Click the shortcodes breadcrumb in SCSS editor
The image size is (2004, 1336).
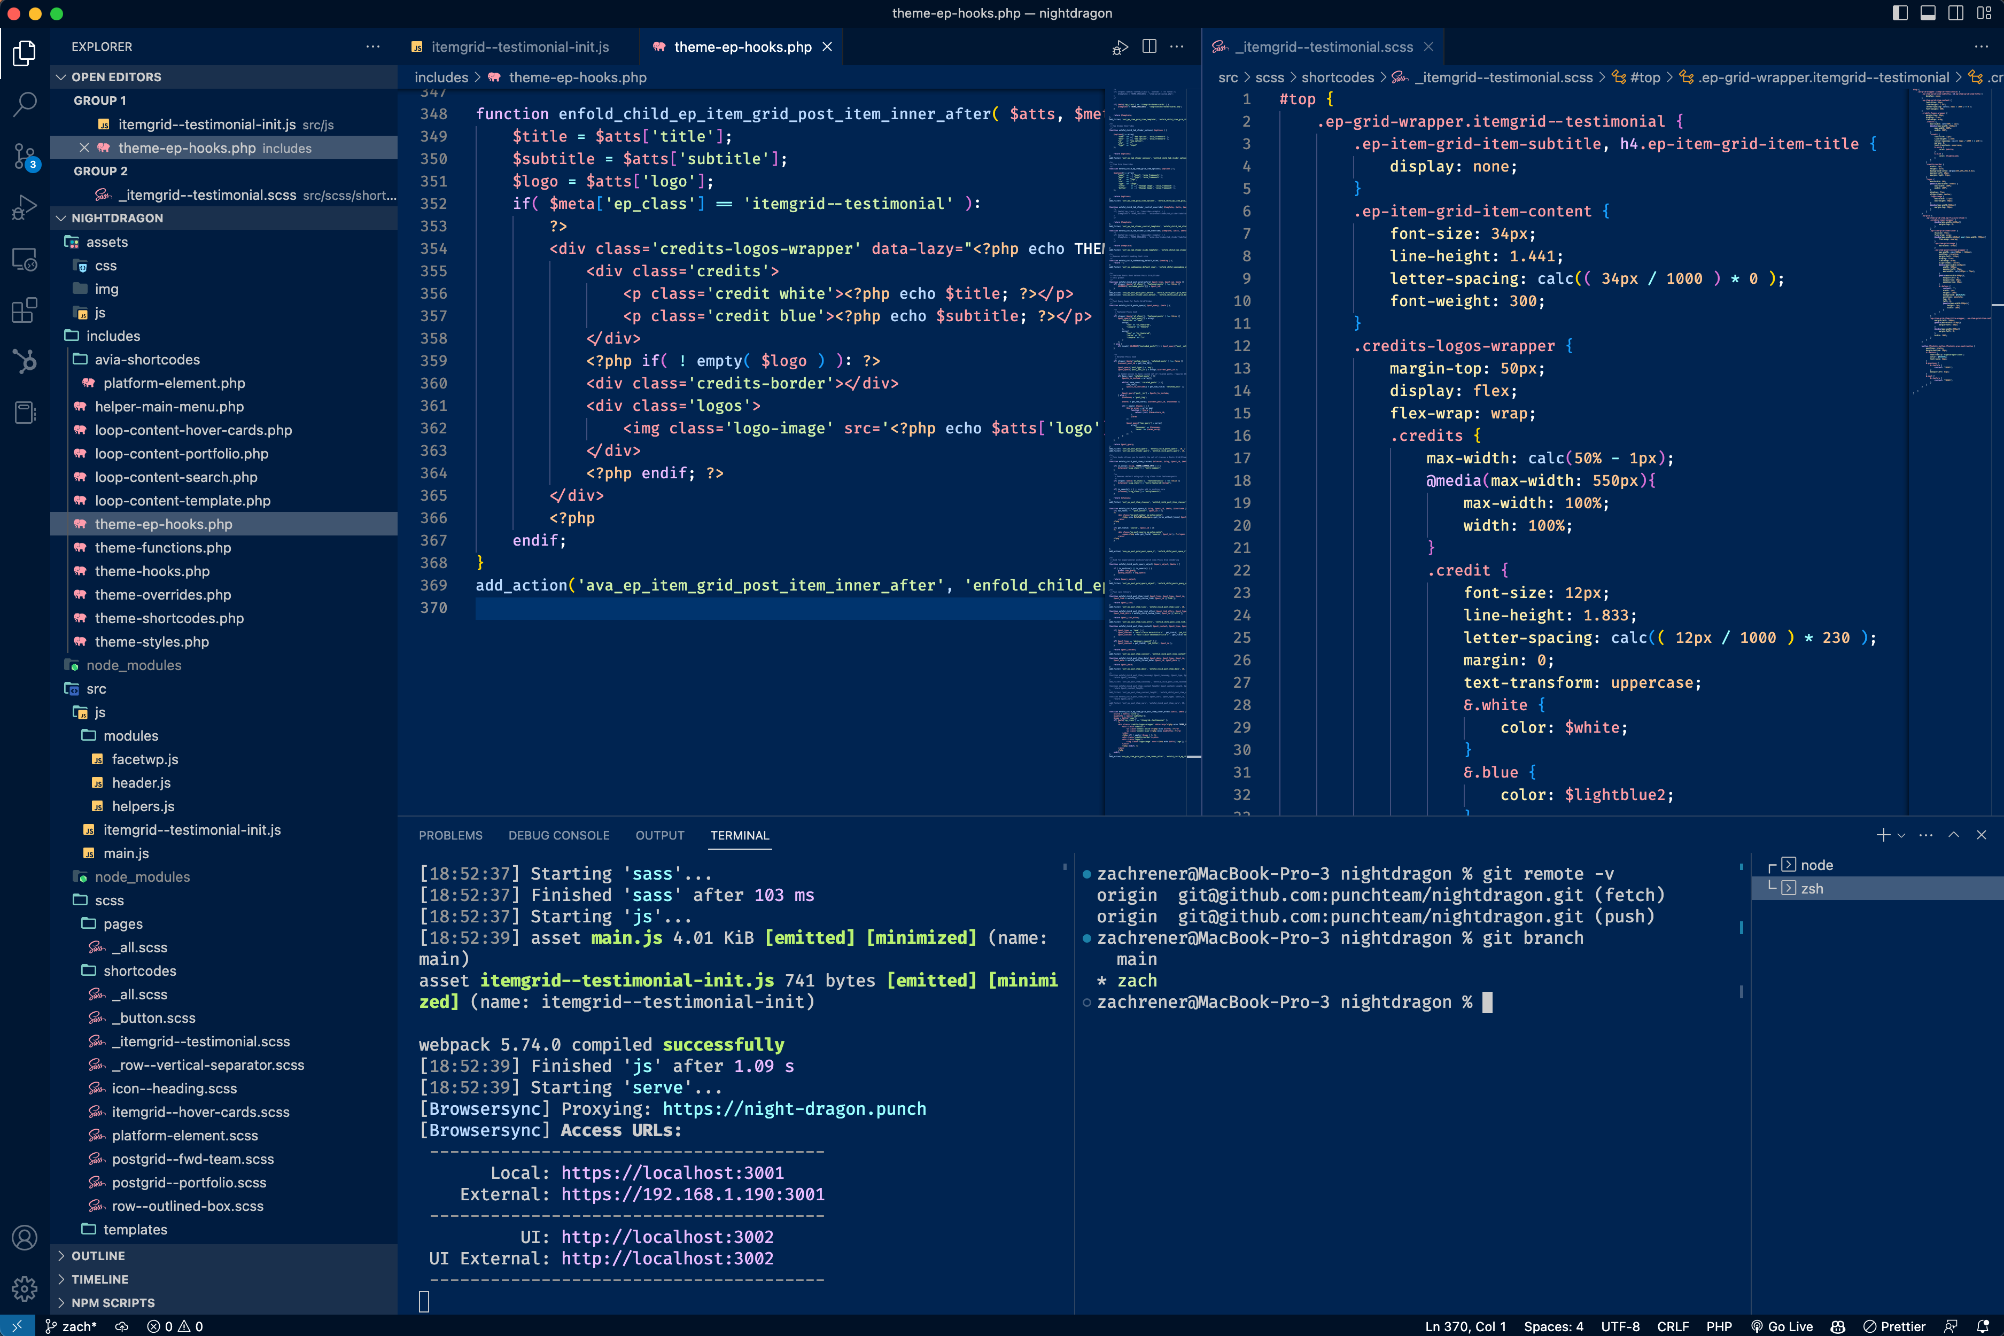(x=1338, y=77)
